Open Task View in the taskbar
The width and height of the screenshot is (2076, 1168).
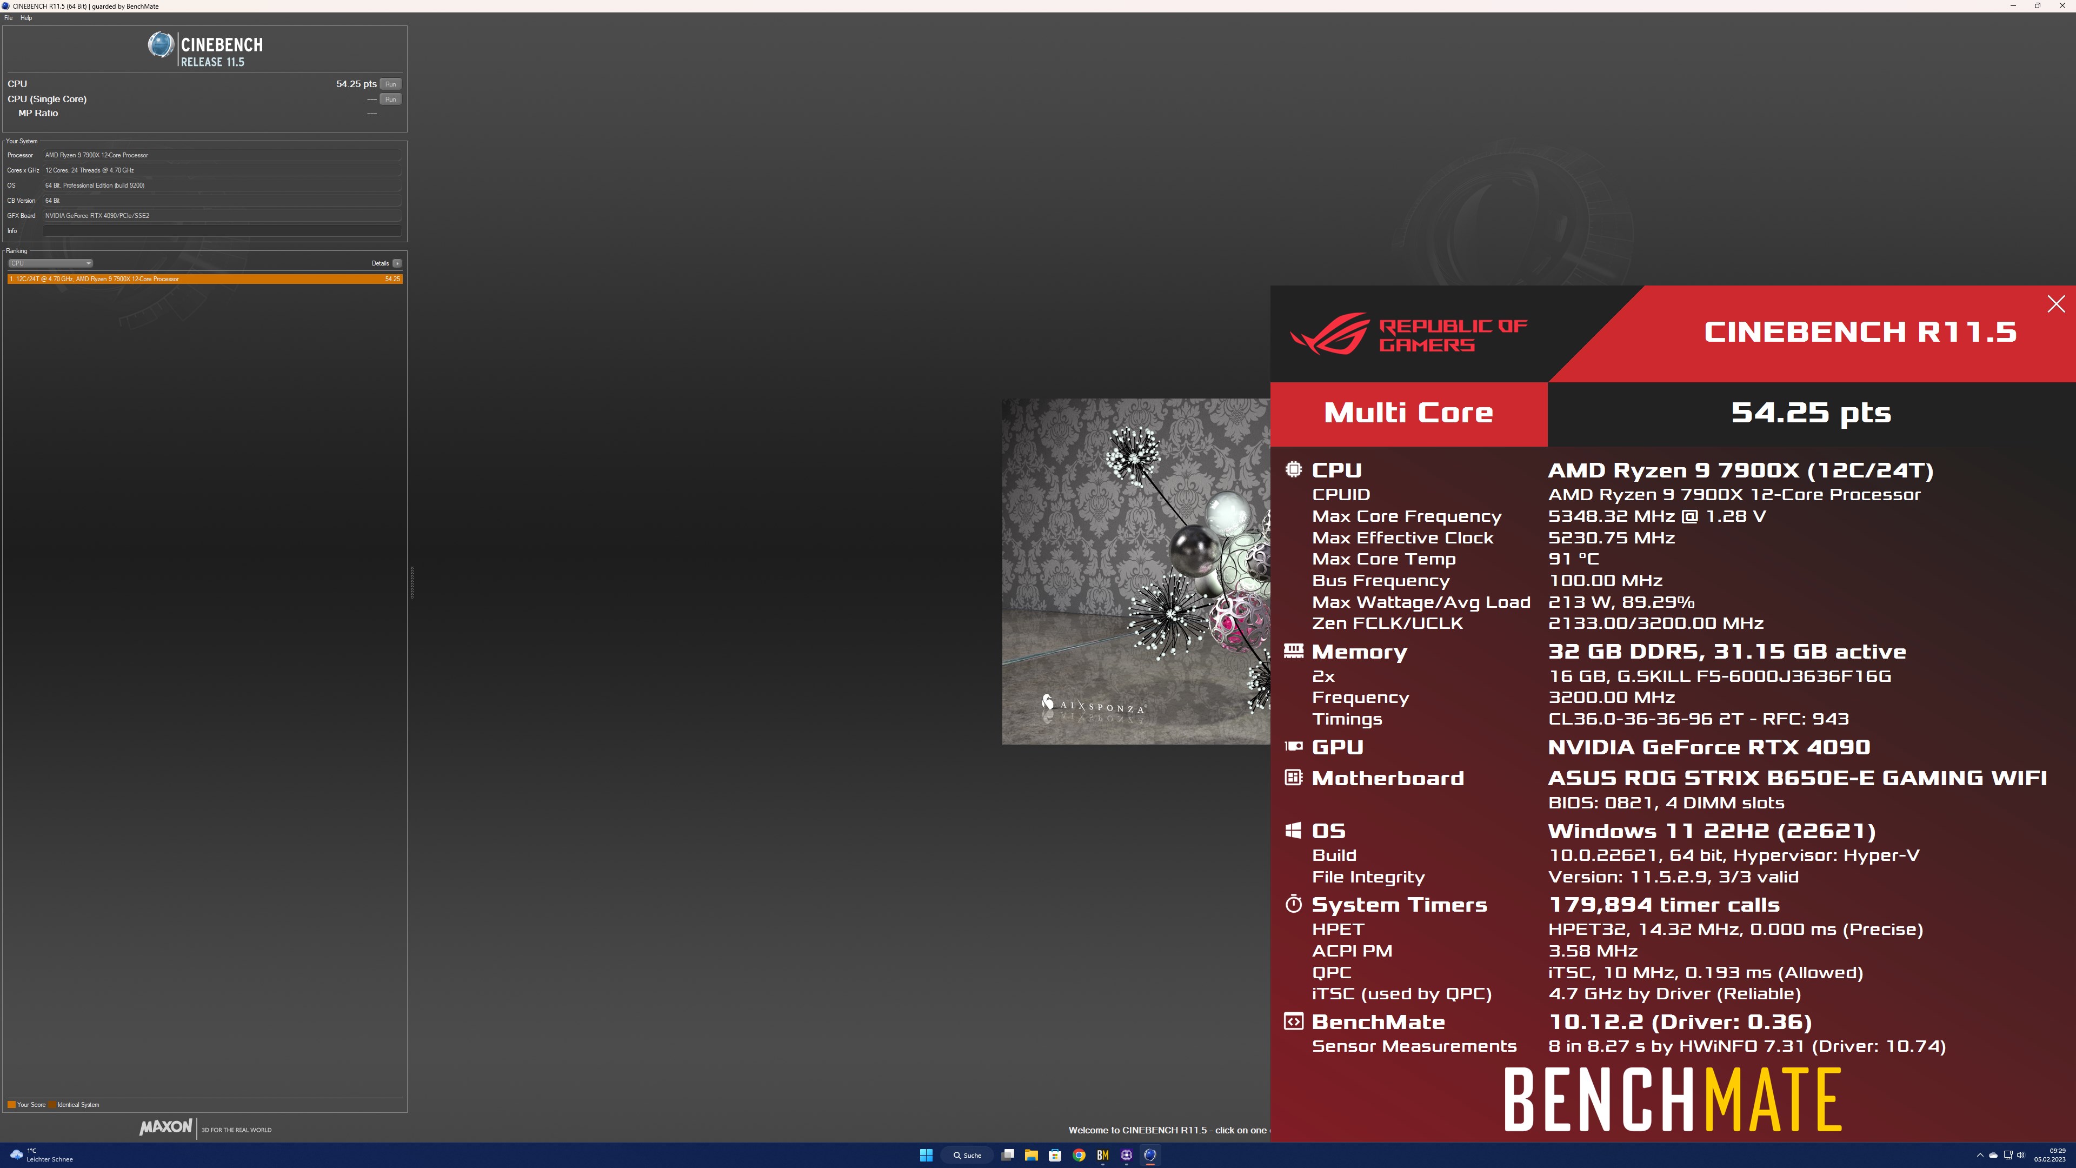tap(1007, 1155)
